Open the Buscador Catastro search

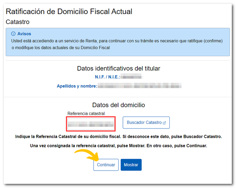(144, 123)
